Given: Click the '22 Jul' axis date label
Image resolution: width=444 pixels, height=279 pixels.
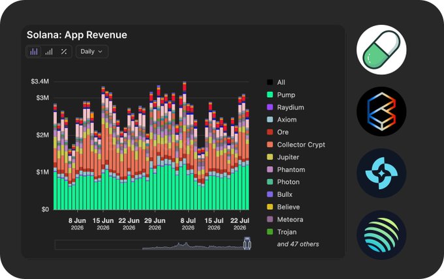Looking at the screenshot, I should (x=240, y=220).
